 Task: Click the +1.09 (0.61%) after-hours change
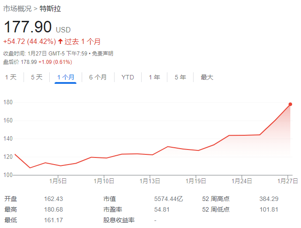click(x=55, y=62)
